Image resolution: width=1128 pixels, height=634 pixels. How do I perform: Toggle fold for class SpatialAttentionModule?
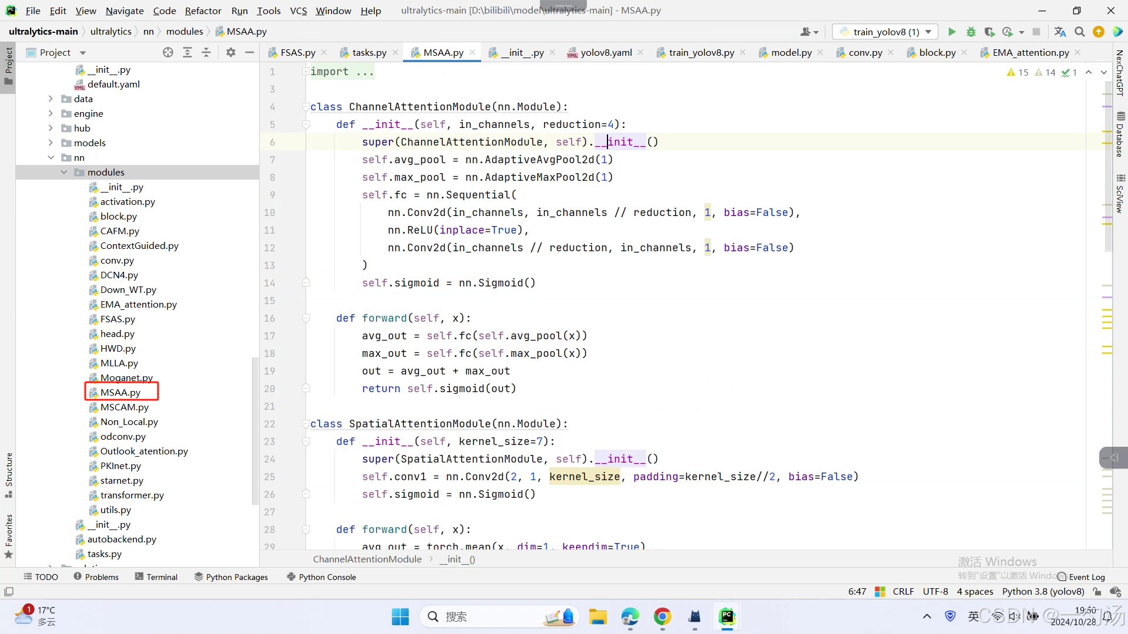pyautogui.click(x=305, y=424)
